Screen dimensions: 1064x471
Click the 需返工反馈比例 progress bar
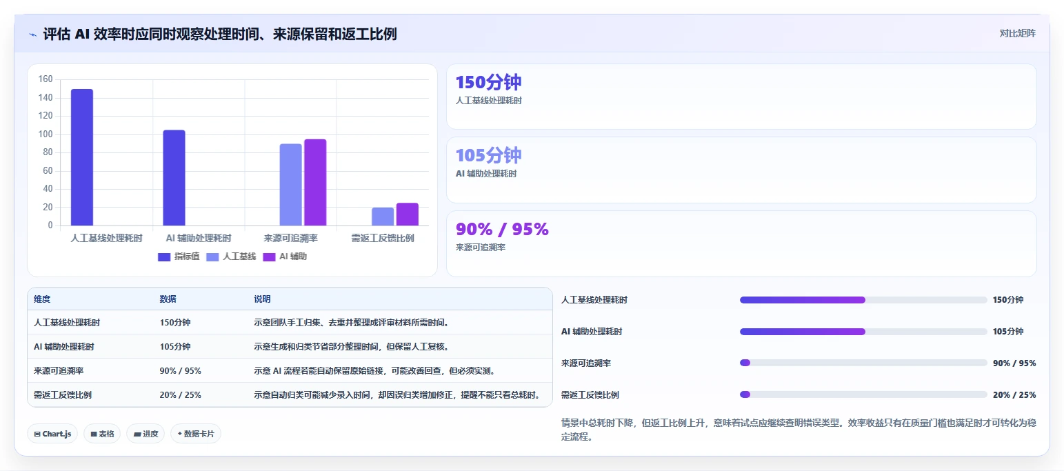tap(863, 394)
